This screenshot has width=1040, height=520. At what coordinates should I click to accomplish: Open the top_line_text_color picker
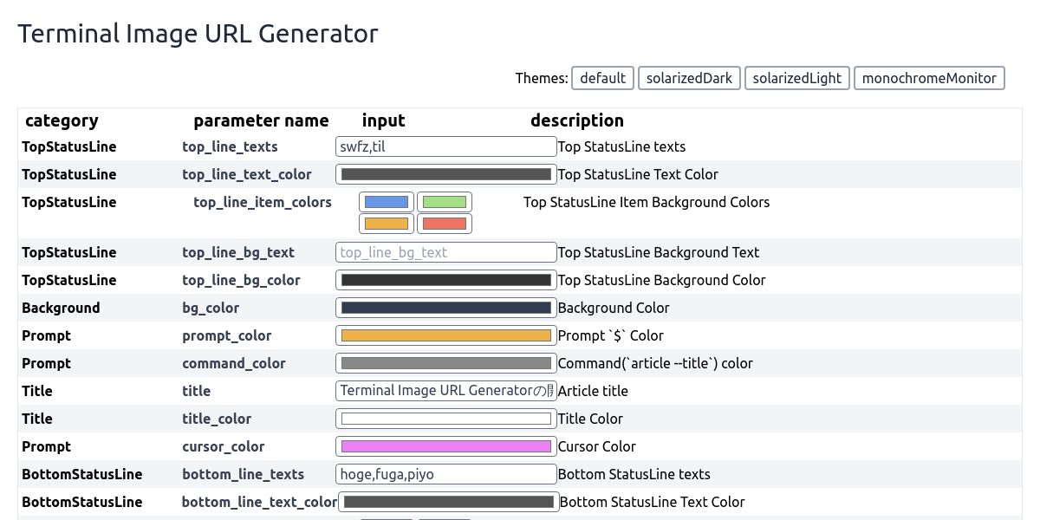click(x=445, y=174)
